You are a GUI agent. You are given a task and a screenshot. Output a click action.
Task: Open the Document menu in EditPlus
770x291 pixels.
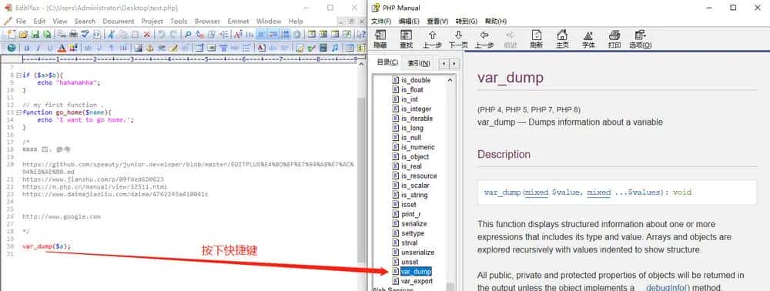[119, 21]
